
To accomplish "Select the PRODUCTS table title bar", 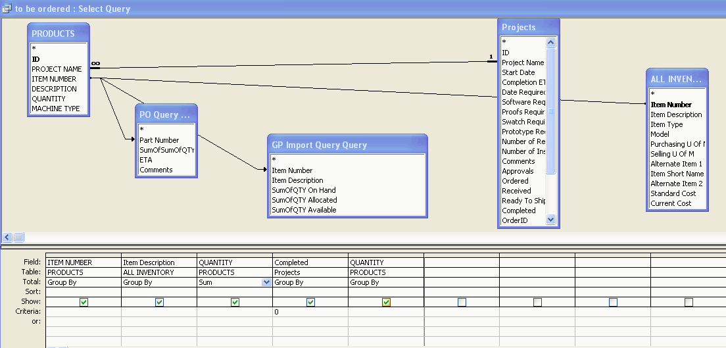I will point(59,33).
